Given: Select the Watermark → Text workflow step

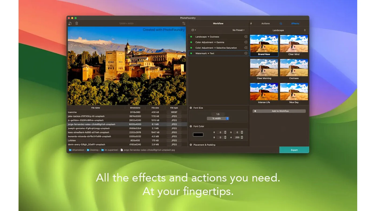Looking at the screenshot, I should click(218, 53).
